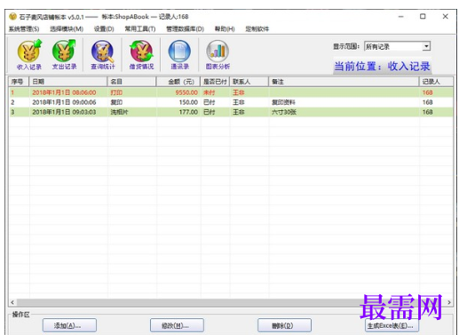Click the 洗相片 item name cell
Viewport: 459px width, 335px height.
(119, 112)
